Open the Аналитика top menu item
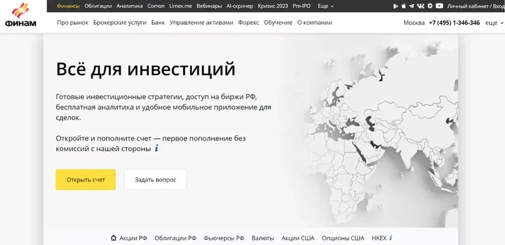Screen dimensions: 505x245 (x=129, y=6)
